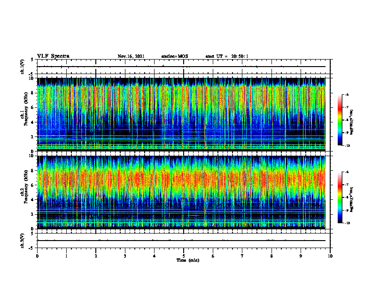Click time axis tick label "2"
Viewport: 372px width, 287px height.
point(96,256)
